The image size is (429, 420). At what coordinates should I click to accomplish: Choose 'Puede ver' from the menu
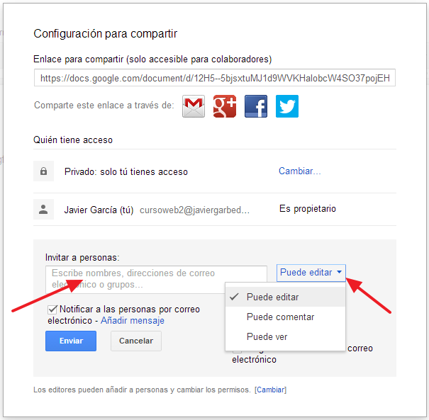pyautogui.click(x=267, y=337)
